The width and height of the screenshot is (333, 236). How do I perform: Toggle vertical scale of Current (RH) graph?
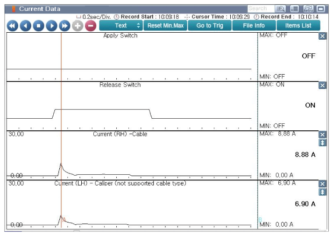[322, 143]
